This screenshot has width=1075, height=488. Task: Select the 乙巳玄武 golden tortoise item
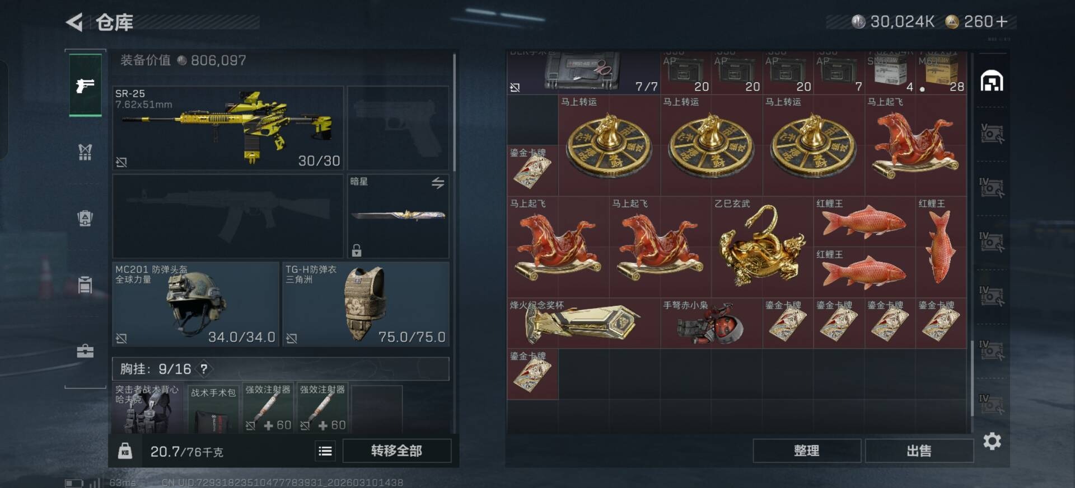pyautogui.click(x=762, y=247)
